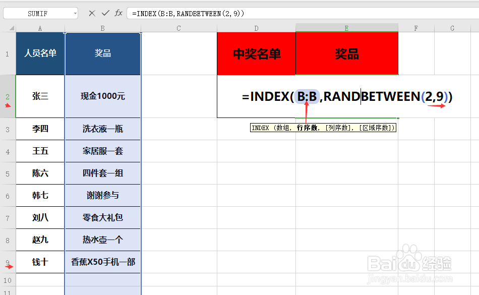479x295 pixels.
Task: Select the 谢谢参与 prize cell
Action: pos(103,196)
